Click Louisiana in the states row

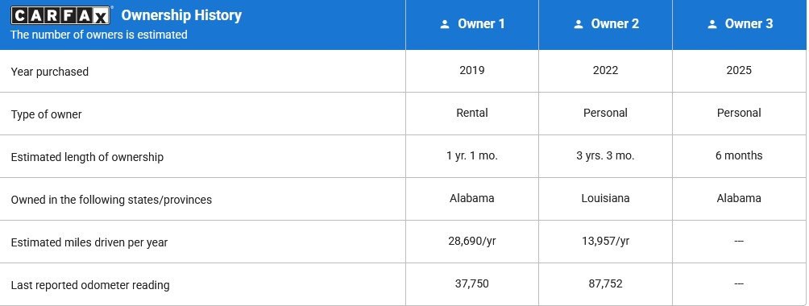[x=605, y=198]
